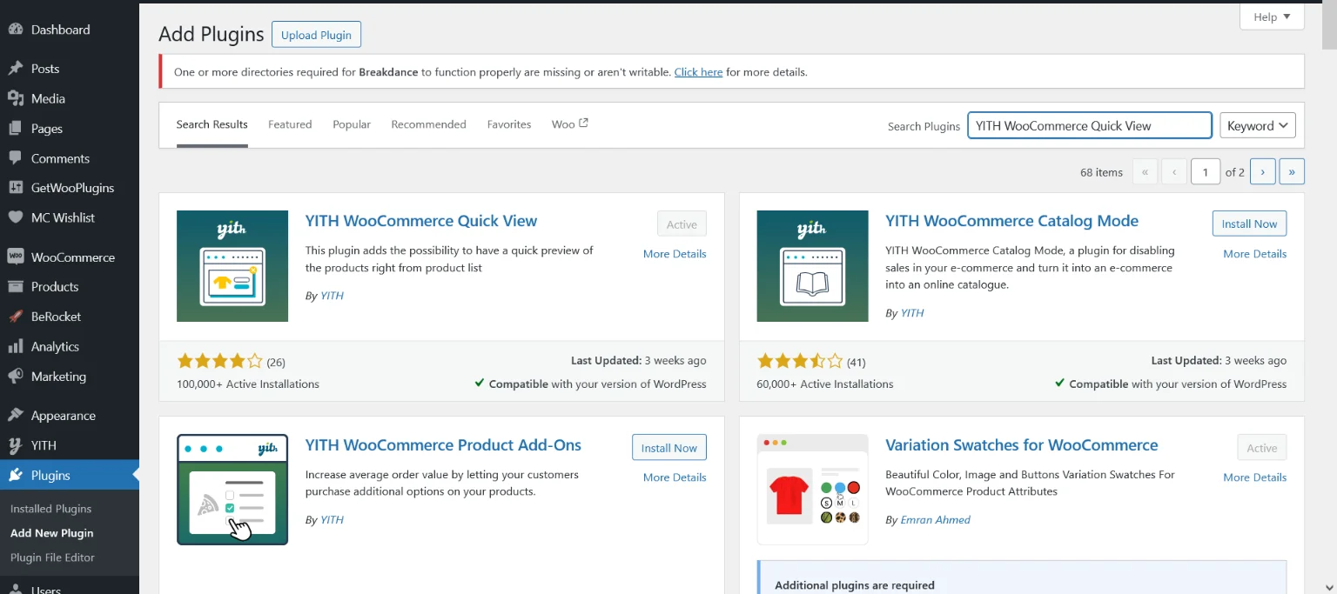Install YITH WooCommerce Product Add-Ons now

point(669,448)
